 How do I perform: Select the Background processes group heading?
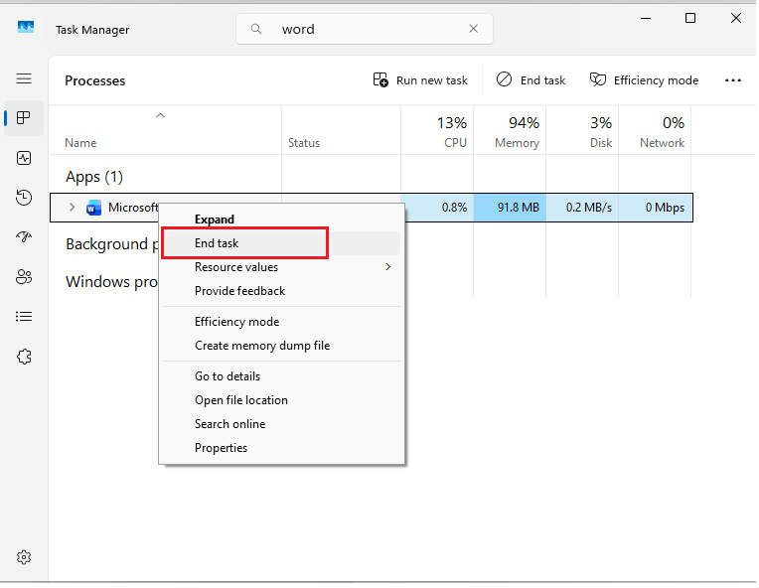112,244
